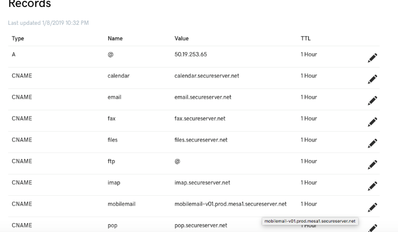Edit the imap CNAME record
398x232 pixels.
coord(372,186)
